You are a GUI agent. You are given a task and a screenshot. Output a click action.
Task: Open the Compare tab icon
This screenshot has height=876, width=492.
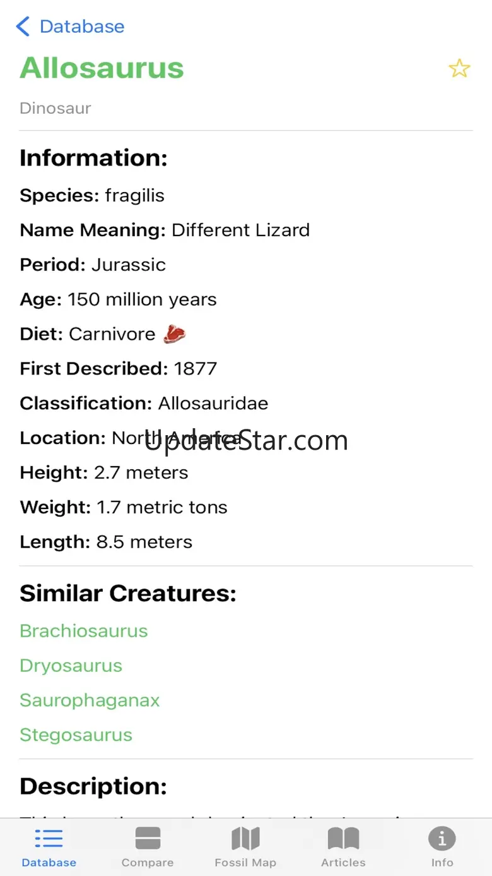tap(148, 839)
